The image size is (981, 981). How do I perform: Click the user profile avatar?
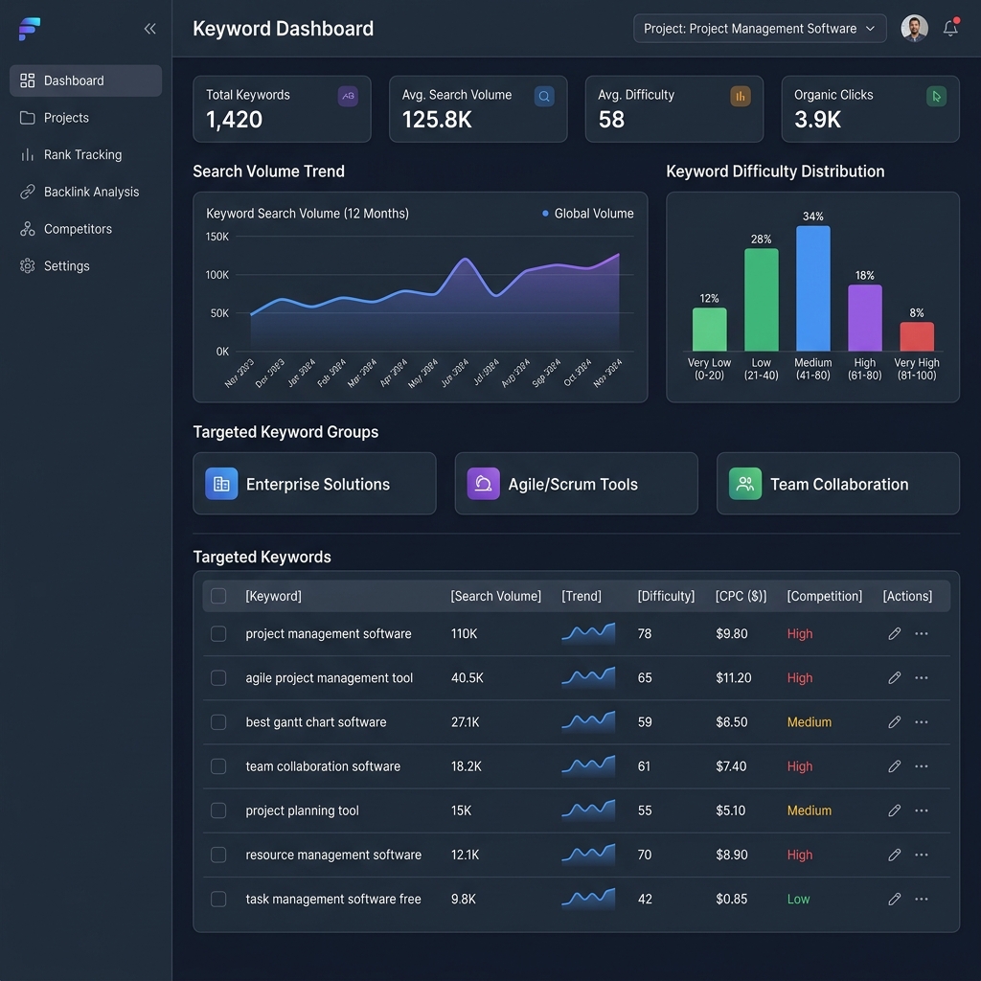coord(914,28)
